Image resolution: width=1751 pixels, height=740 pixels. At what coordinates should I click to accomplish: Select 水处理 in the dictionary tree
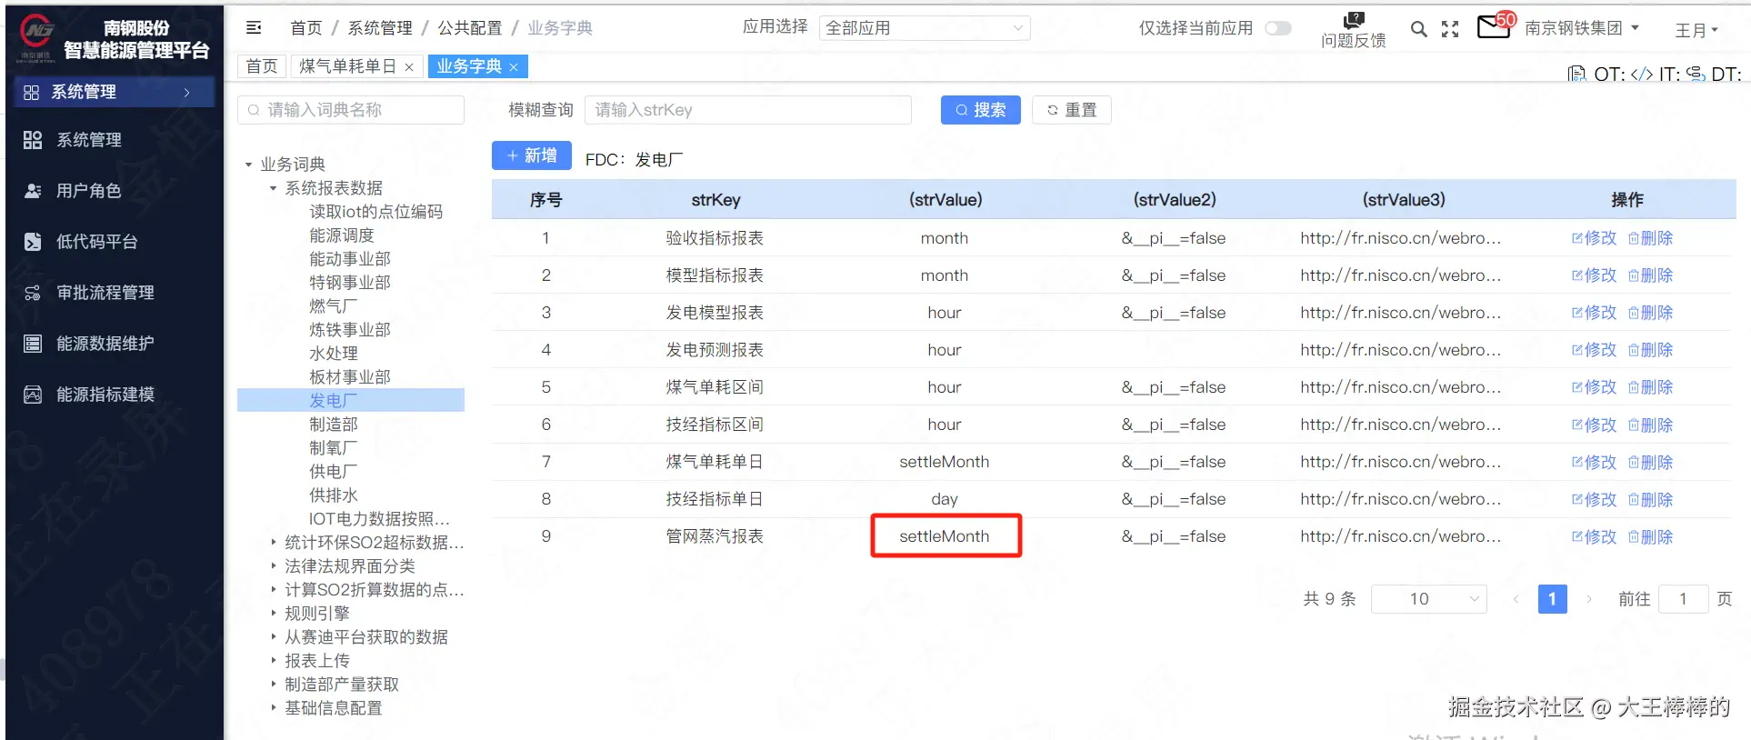tap(334, 354)
